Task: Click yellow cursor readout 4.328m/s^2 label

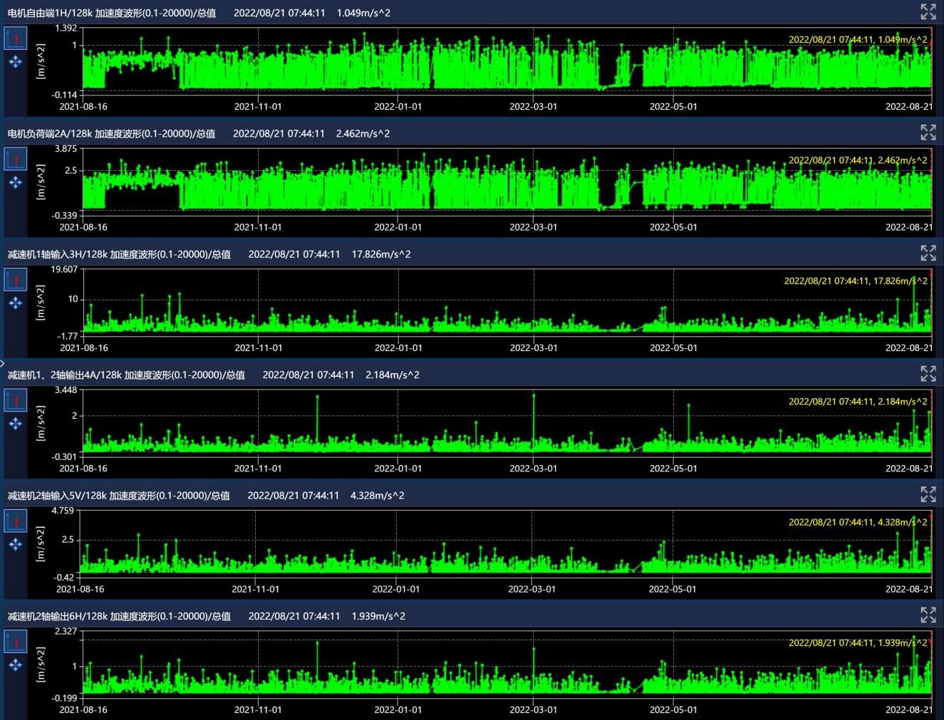Action: pos(857,522)
